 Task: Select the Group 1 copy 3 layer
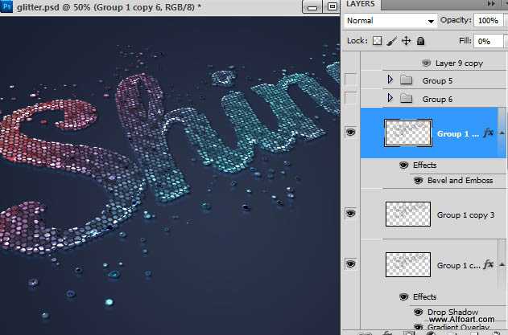click(x=463, y=215)
